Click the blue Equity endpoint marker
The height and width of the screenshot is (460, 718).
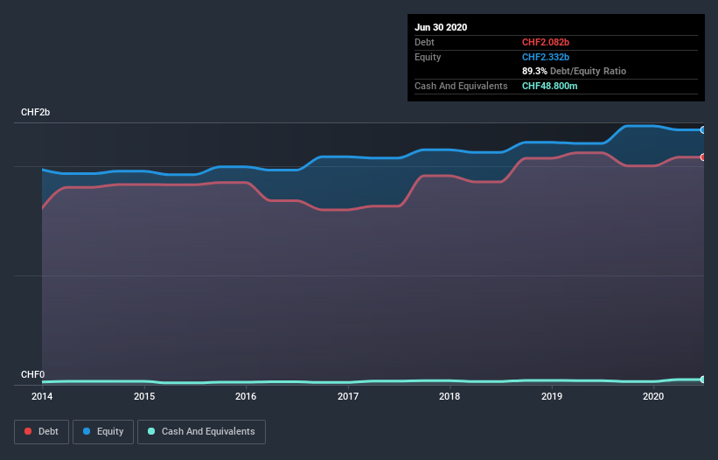click(x=703, y=130)
